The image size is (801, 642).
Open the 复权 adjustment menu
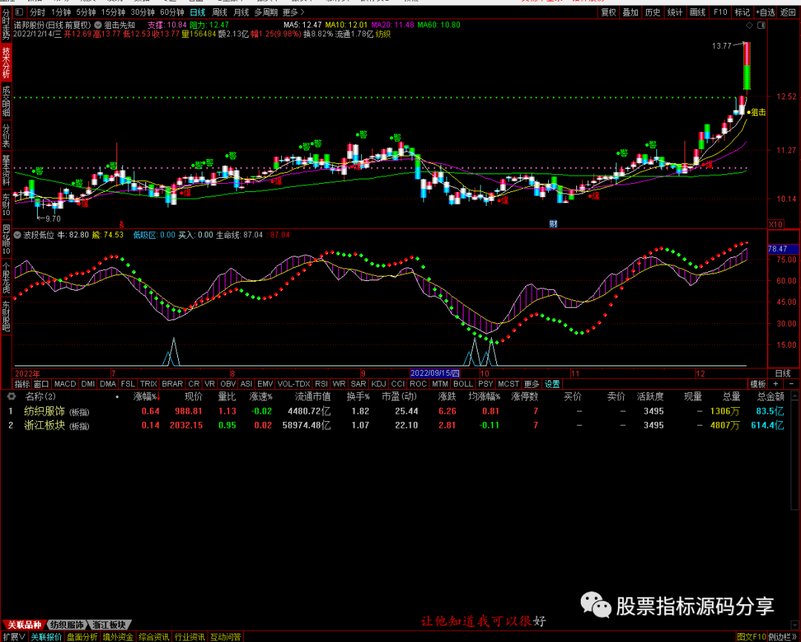tap(608, 13)
